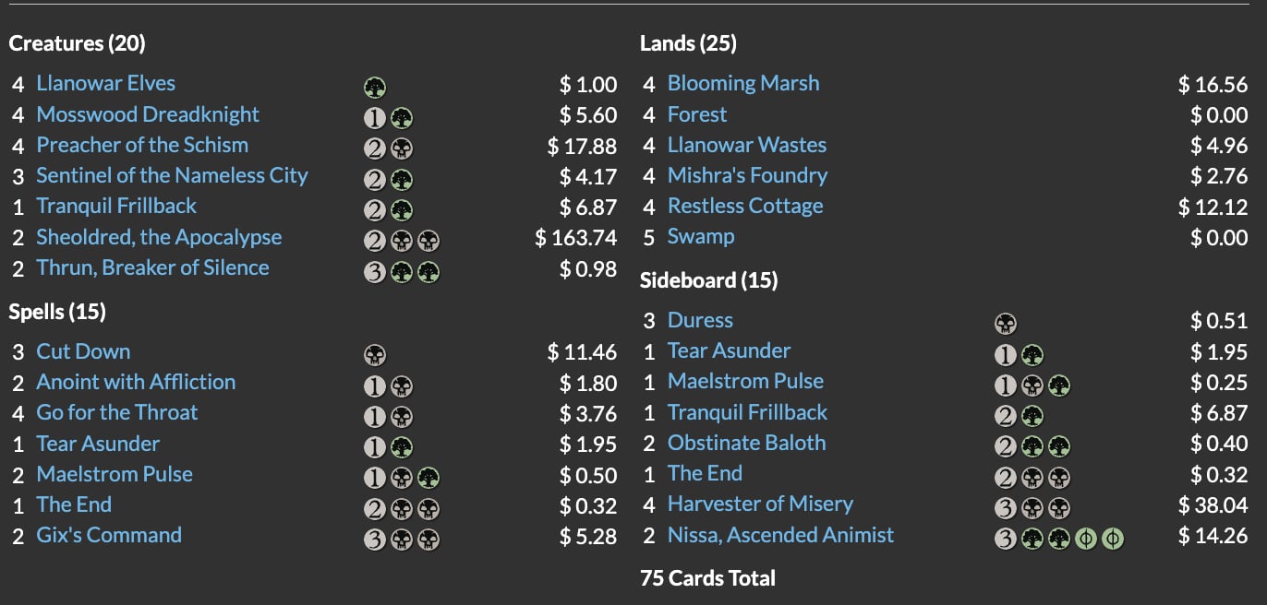The width and height of the screenshot is (1267, 605).
Task: Select Preacher of the Schism link
Action: (142, 145)
